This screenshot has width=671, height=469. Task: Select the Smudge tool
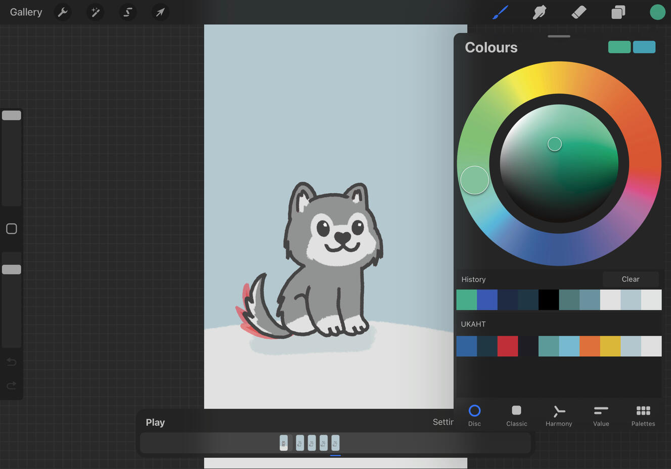click(540, 12)
